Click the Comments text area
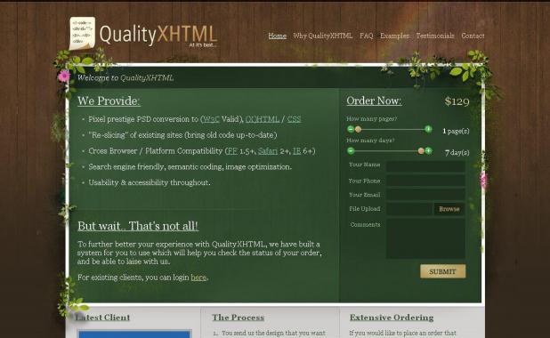The width and height of the screenshot is (550, 338). (x=425, y=238)
